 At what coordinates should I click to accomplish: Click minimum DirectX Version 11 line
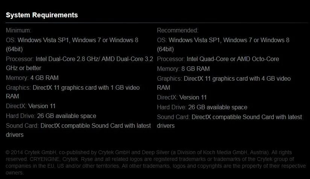pyautogui.click(x=30, y=106)
